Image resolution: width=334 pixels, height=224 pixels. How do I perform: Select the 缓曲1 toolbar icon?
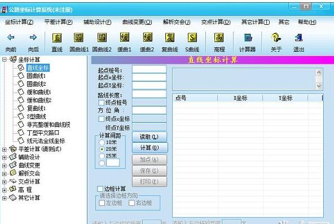(x=125, y=37)
